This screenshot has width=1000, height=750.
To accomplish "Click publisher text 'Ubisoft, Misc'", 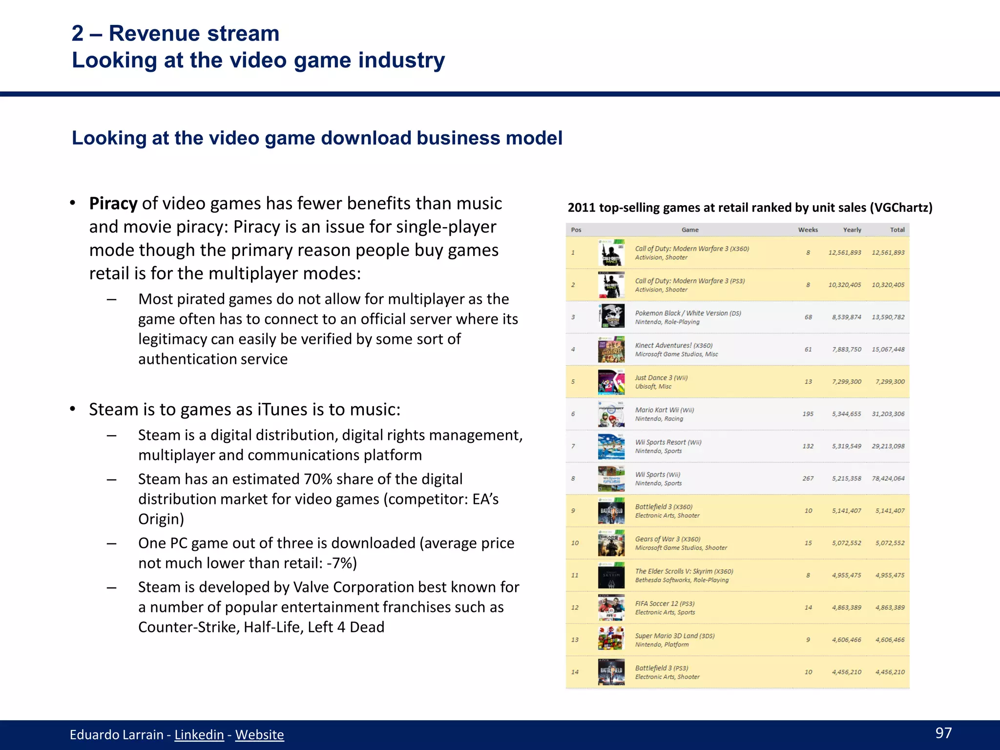I will click(x=653, y=386).
